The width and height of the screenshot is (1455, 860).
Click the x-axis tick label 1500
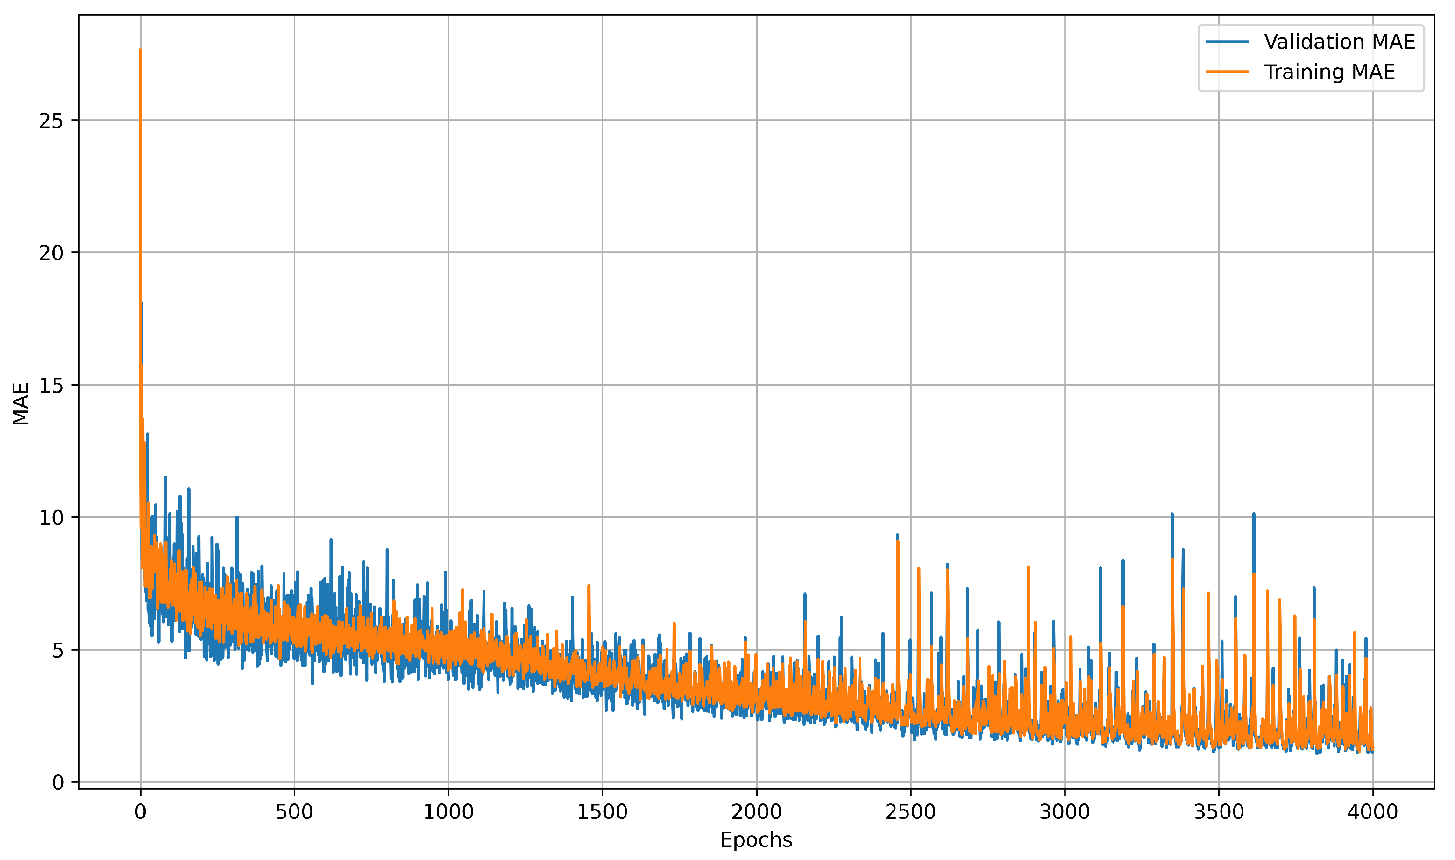click(602, 812)
